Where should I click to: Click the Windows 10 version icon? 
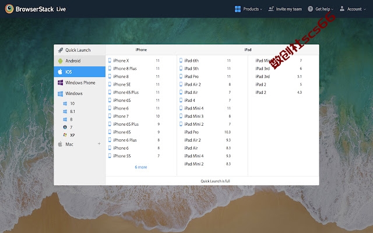tap(65, 104)
